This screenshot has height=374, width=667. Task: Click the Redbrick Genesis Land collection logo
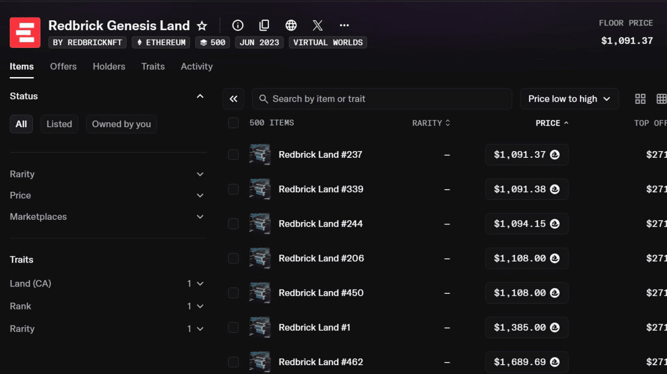(x=25, y=32)
